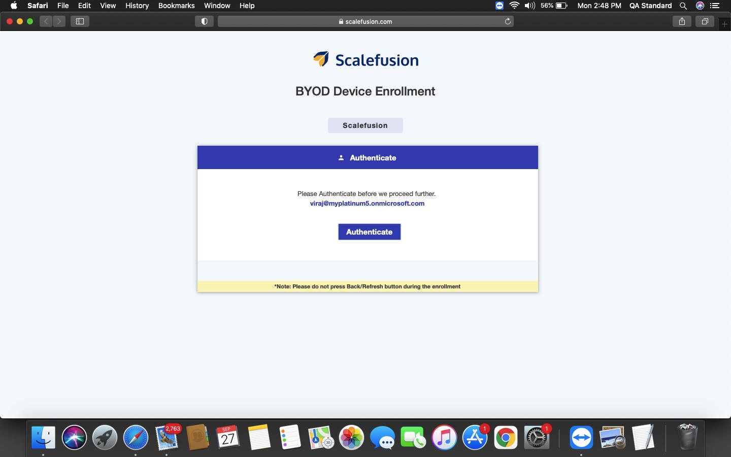The width and height of the screenshot is (731, 457).
Task: Click the blue Authenticate button
Action: 369,232
